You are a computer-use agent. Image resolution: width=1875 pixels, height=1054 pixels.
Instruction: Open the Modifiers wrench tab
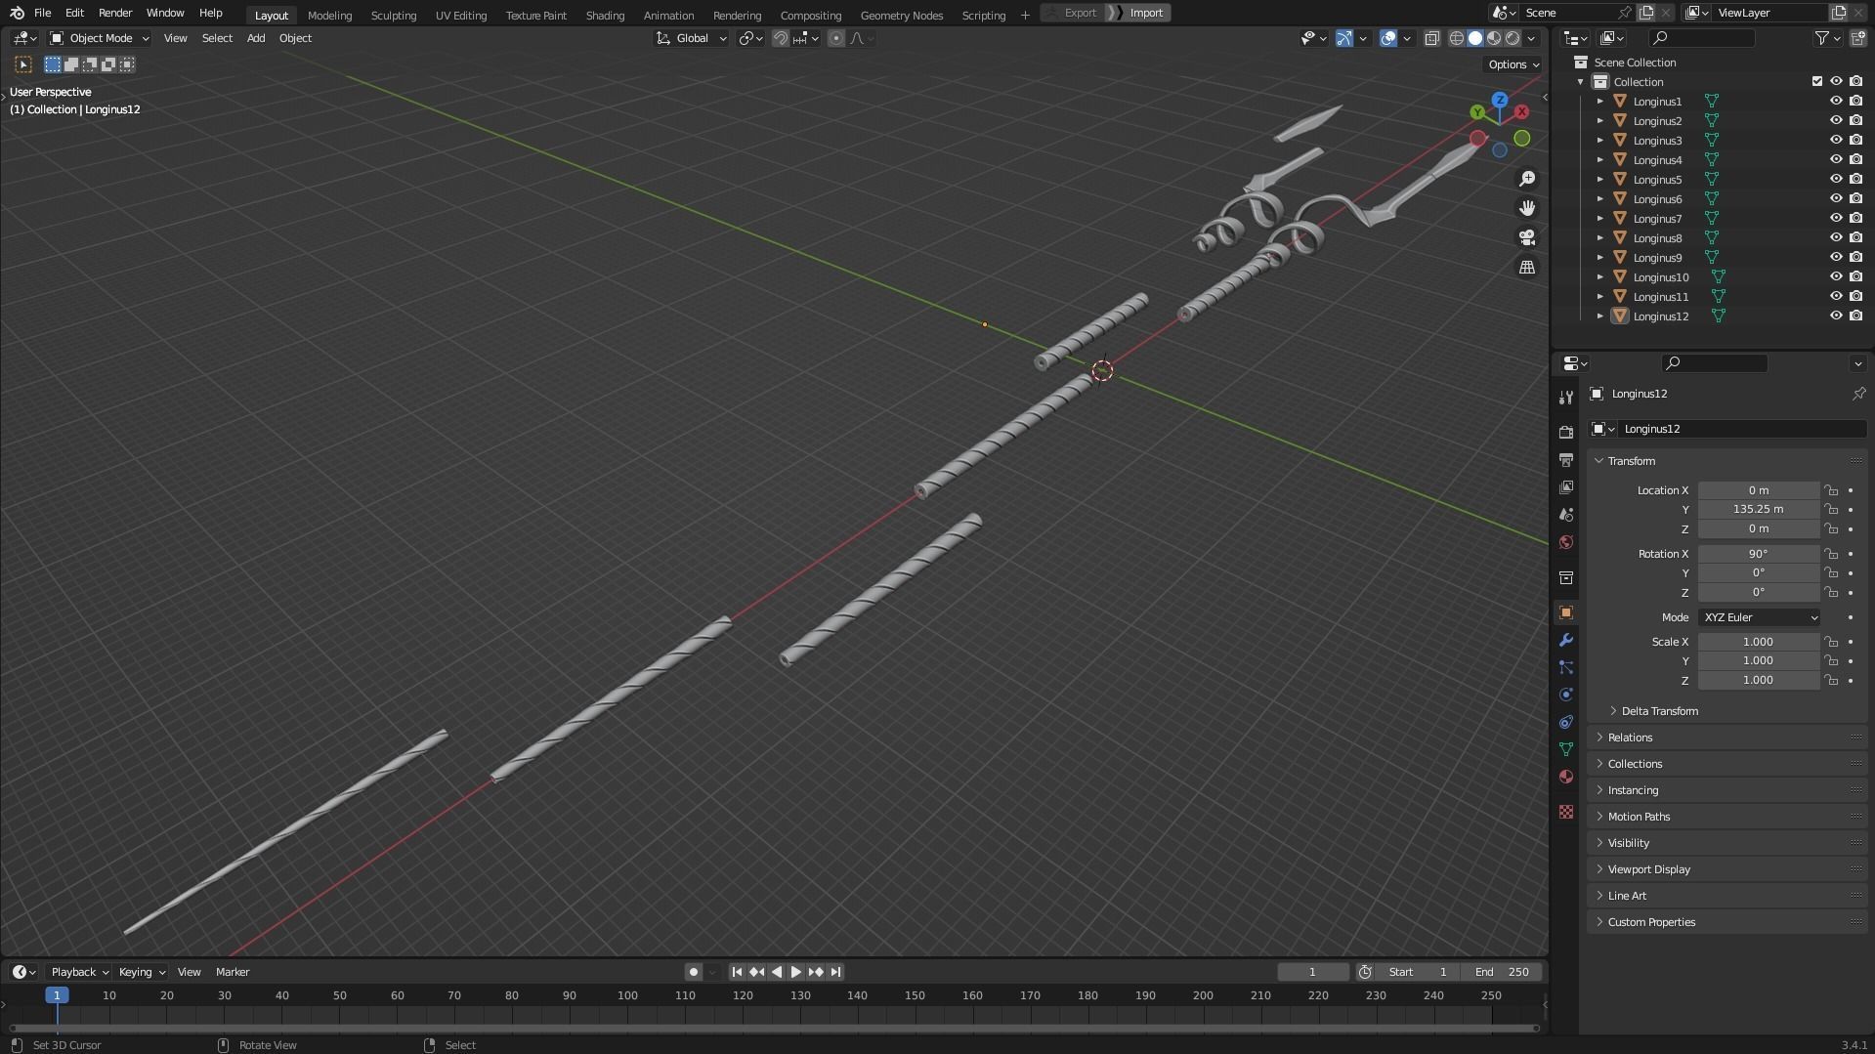pyautogui.click(x=1566, y=640)
